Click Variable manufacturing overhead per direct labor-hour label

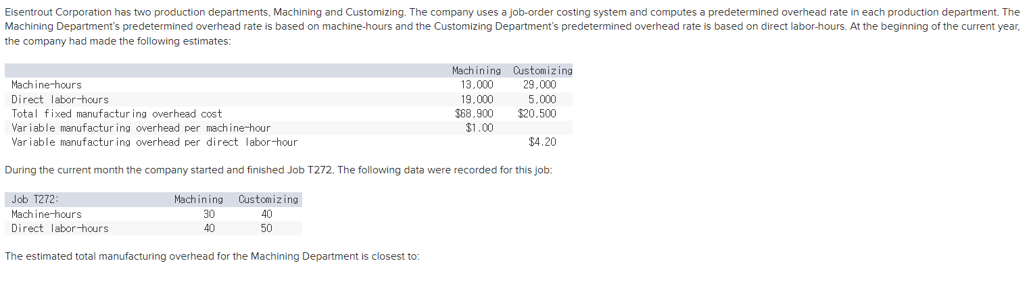pos(155,142)
